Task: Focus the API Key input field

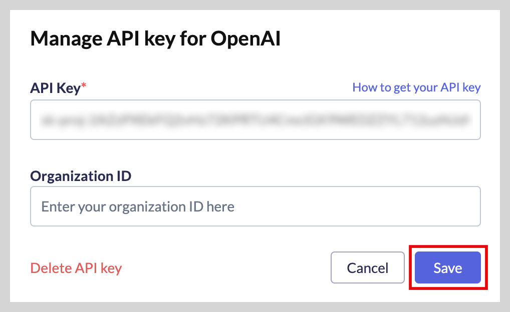Action: [x=256, y=120]
